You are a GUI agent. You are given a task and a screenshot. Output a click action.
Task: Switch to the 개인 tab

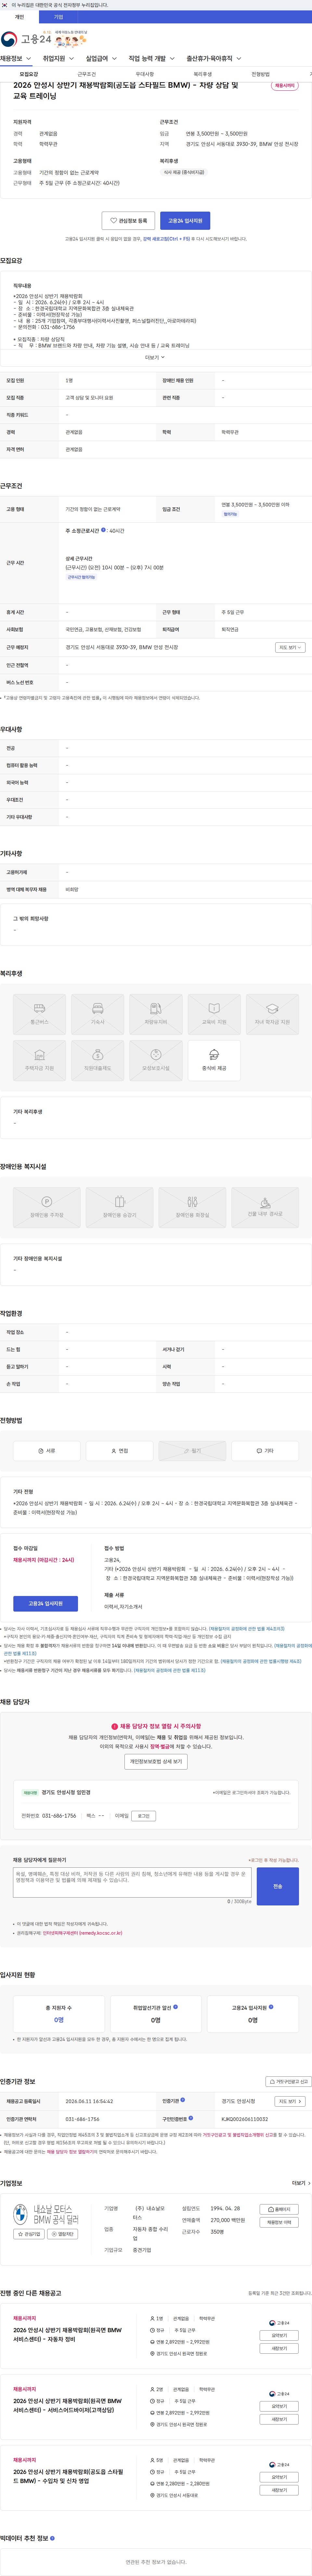click(x=19, y=17)
